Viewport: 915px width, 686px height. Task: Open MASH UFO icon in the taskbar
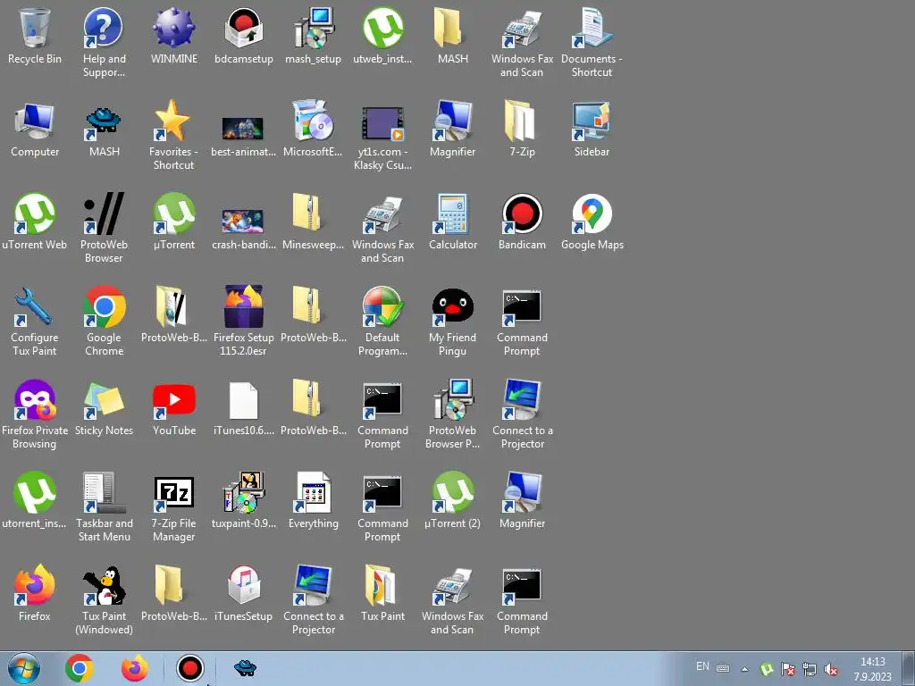(245, 667)
